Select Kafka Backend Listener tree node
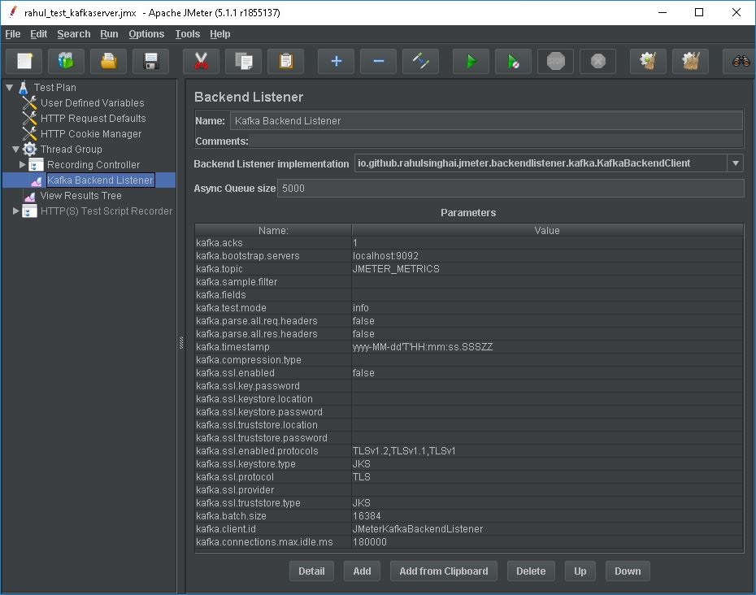756x595 pixels. tap(100, 180)
